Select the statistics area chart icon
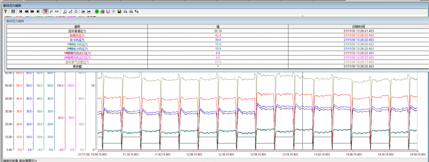Screen dimensions: 429x162 (70, 12)
